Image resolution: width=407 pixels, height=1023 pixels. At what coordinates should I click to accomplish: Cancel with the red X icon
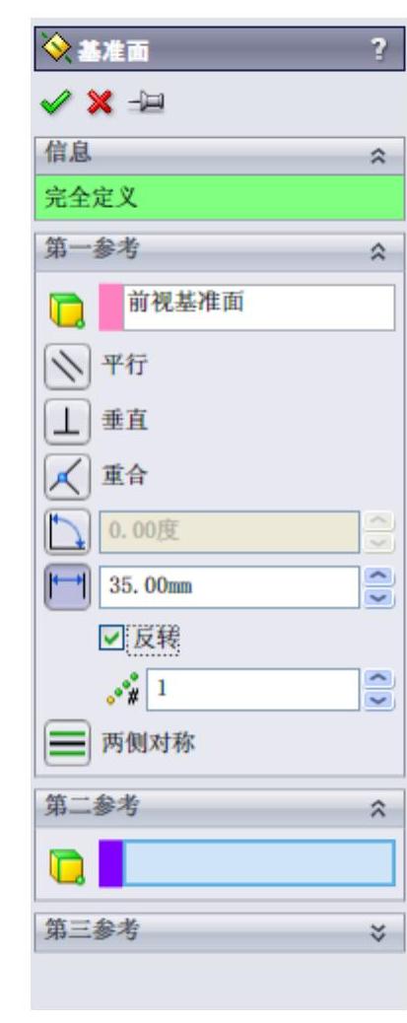[99, 103]
